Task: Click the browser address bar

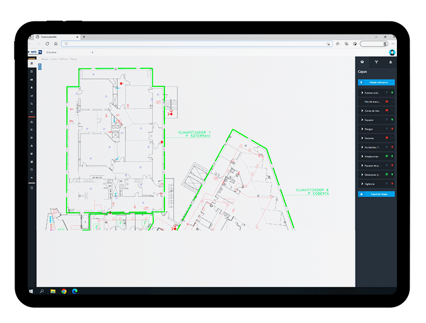Action: (197, 44)
